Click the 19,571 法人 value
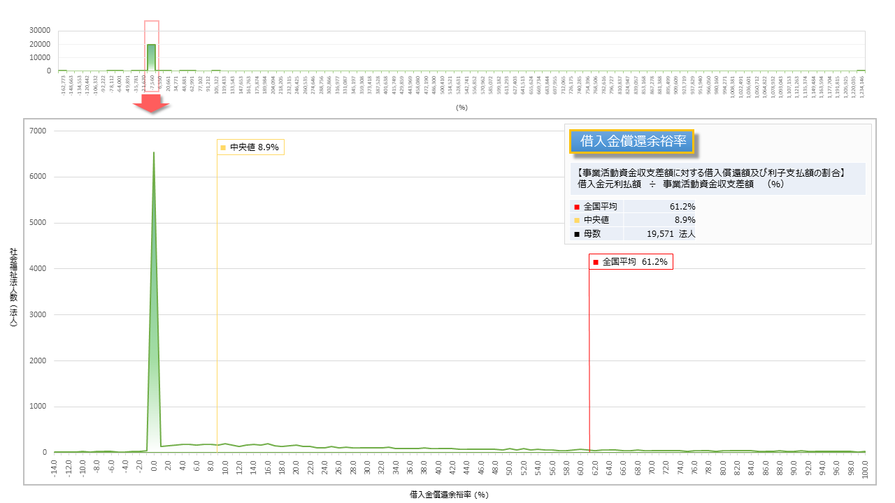 (671, 233)
